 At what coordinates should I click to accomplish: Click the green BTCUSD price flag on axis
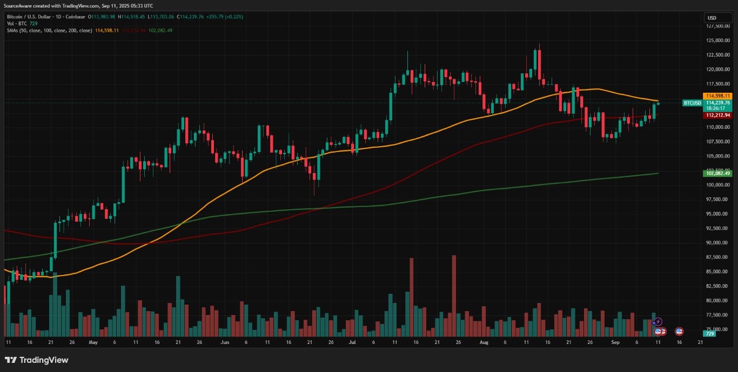692,102
